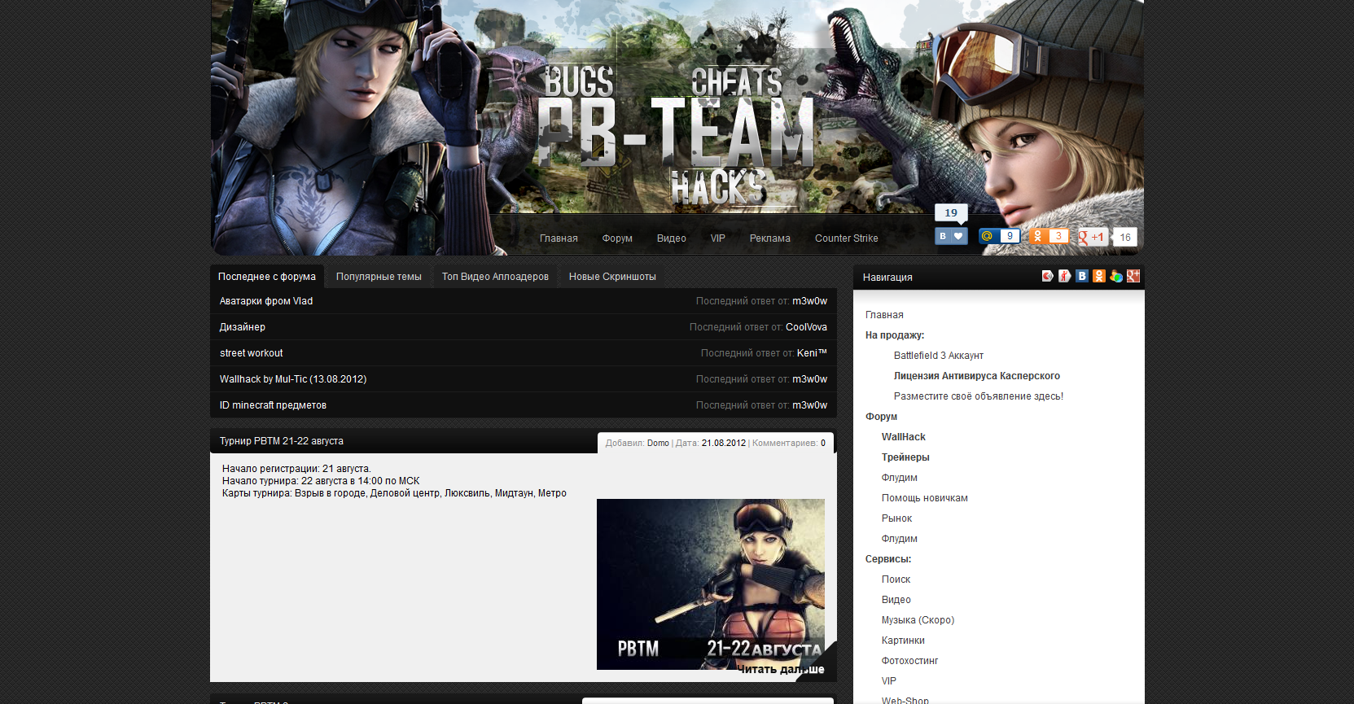Image resolution: width=1354 pixels, height=704 pixels.
Task: Open the WallHack forum section
Action: coord(904,437)
